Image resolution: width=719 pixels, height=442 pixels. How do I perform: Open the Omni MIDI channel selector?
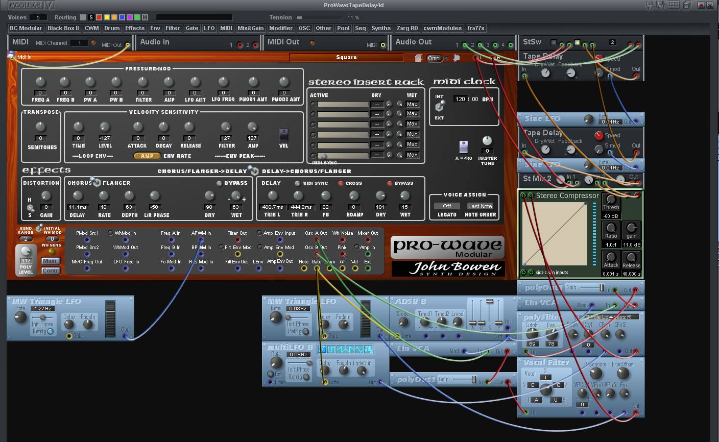click(434, 58)
